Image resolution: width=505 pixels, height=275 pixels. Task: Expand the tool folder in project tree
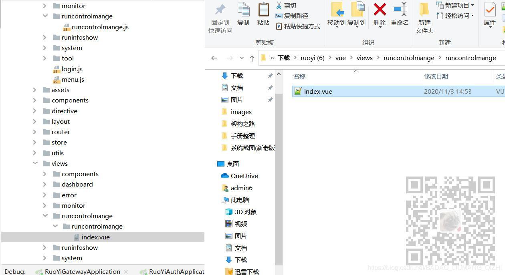click(45, 58)
